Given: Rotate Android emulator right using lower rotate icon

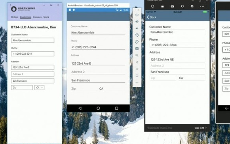Looking at the screenshot, I should tap(137, 42).
